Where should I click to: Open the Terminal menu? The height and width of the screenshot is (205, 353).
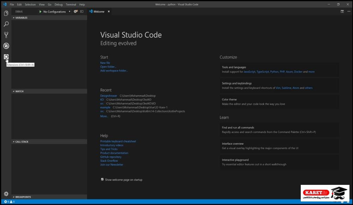(x=71, y=5)
